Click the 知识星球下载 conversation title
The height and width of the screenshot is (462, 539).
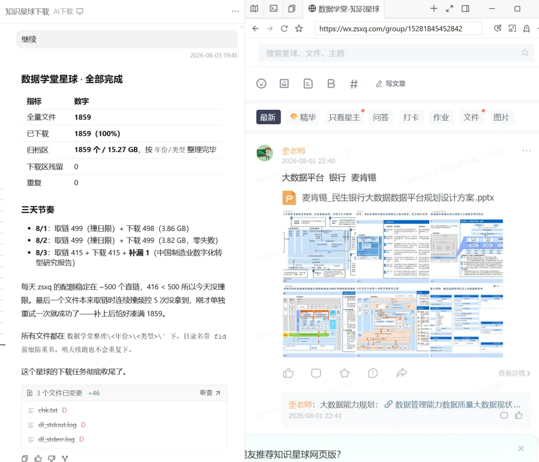27,11
